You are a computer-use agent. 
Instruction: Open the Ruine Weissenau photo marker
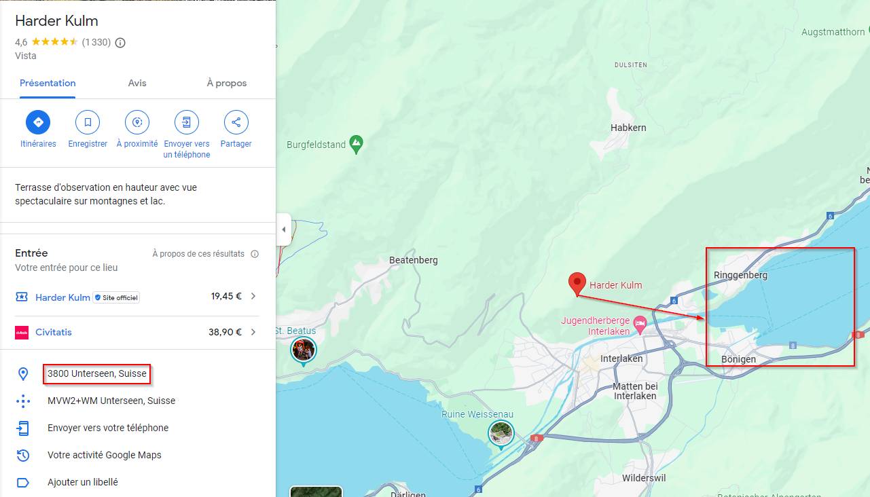(501, 432)
